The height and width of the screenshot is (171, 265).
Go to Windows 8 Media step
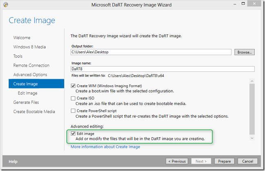(29, 47)
